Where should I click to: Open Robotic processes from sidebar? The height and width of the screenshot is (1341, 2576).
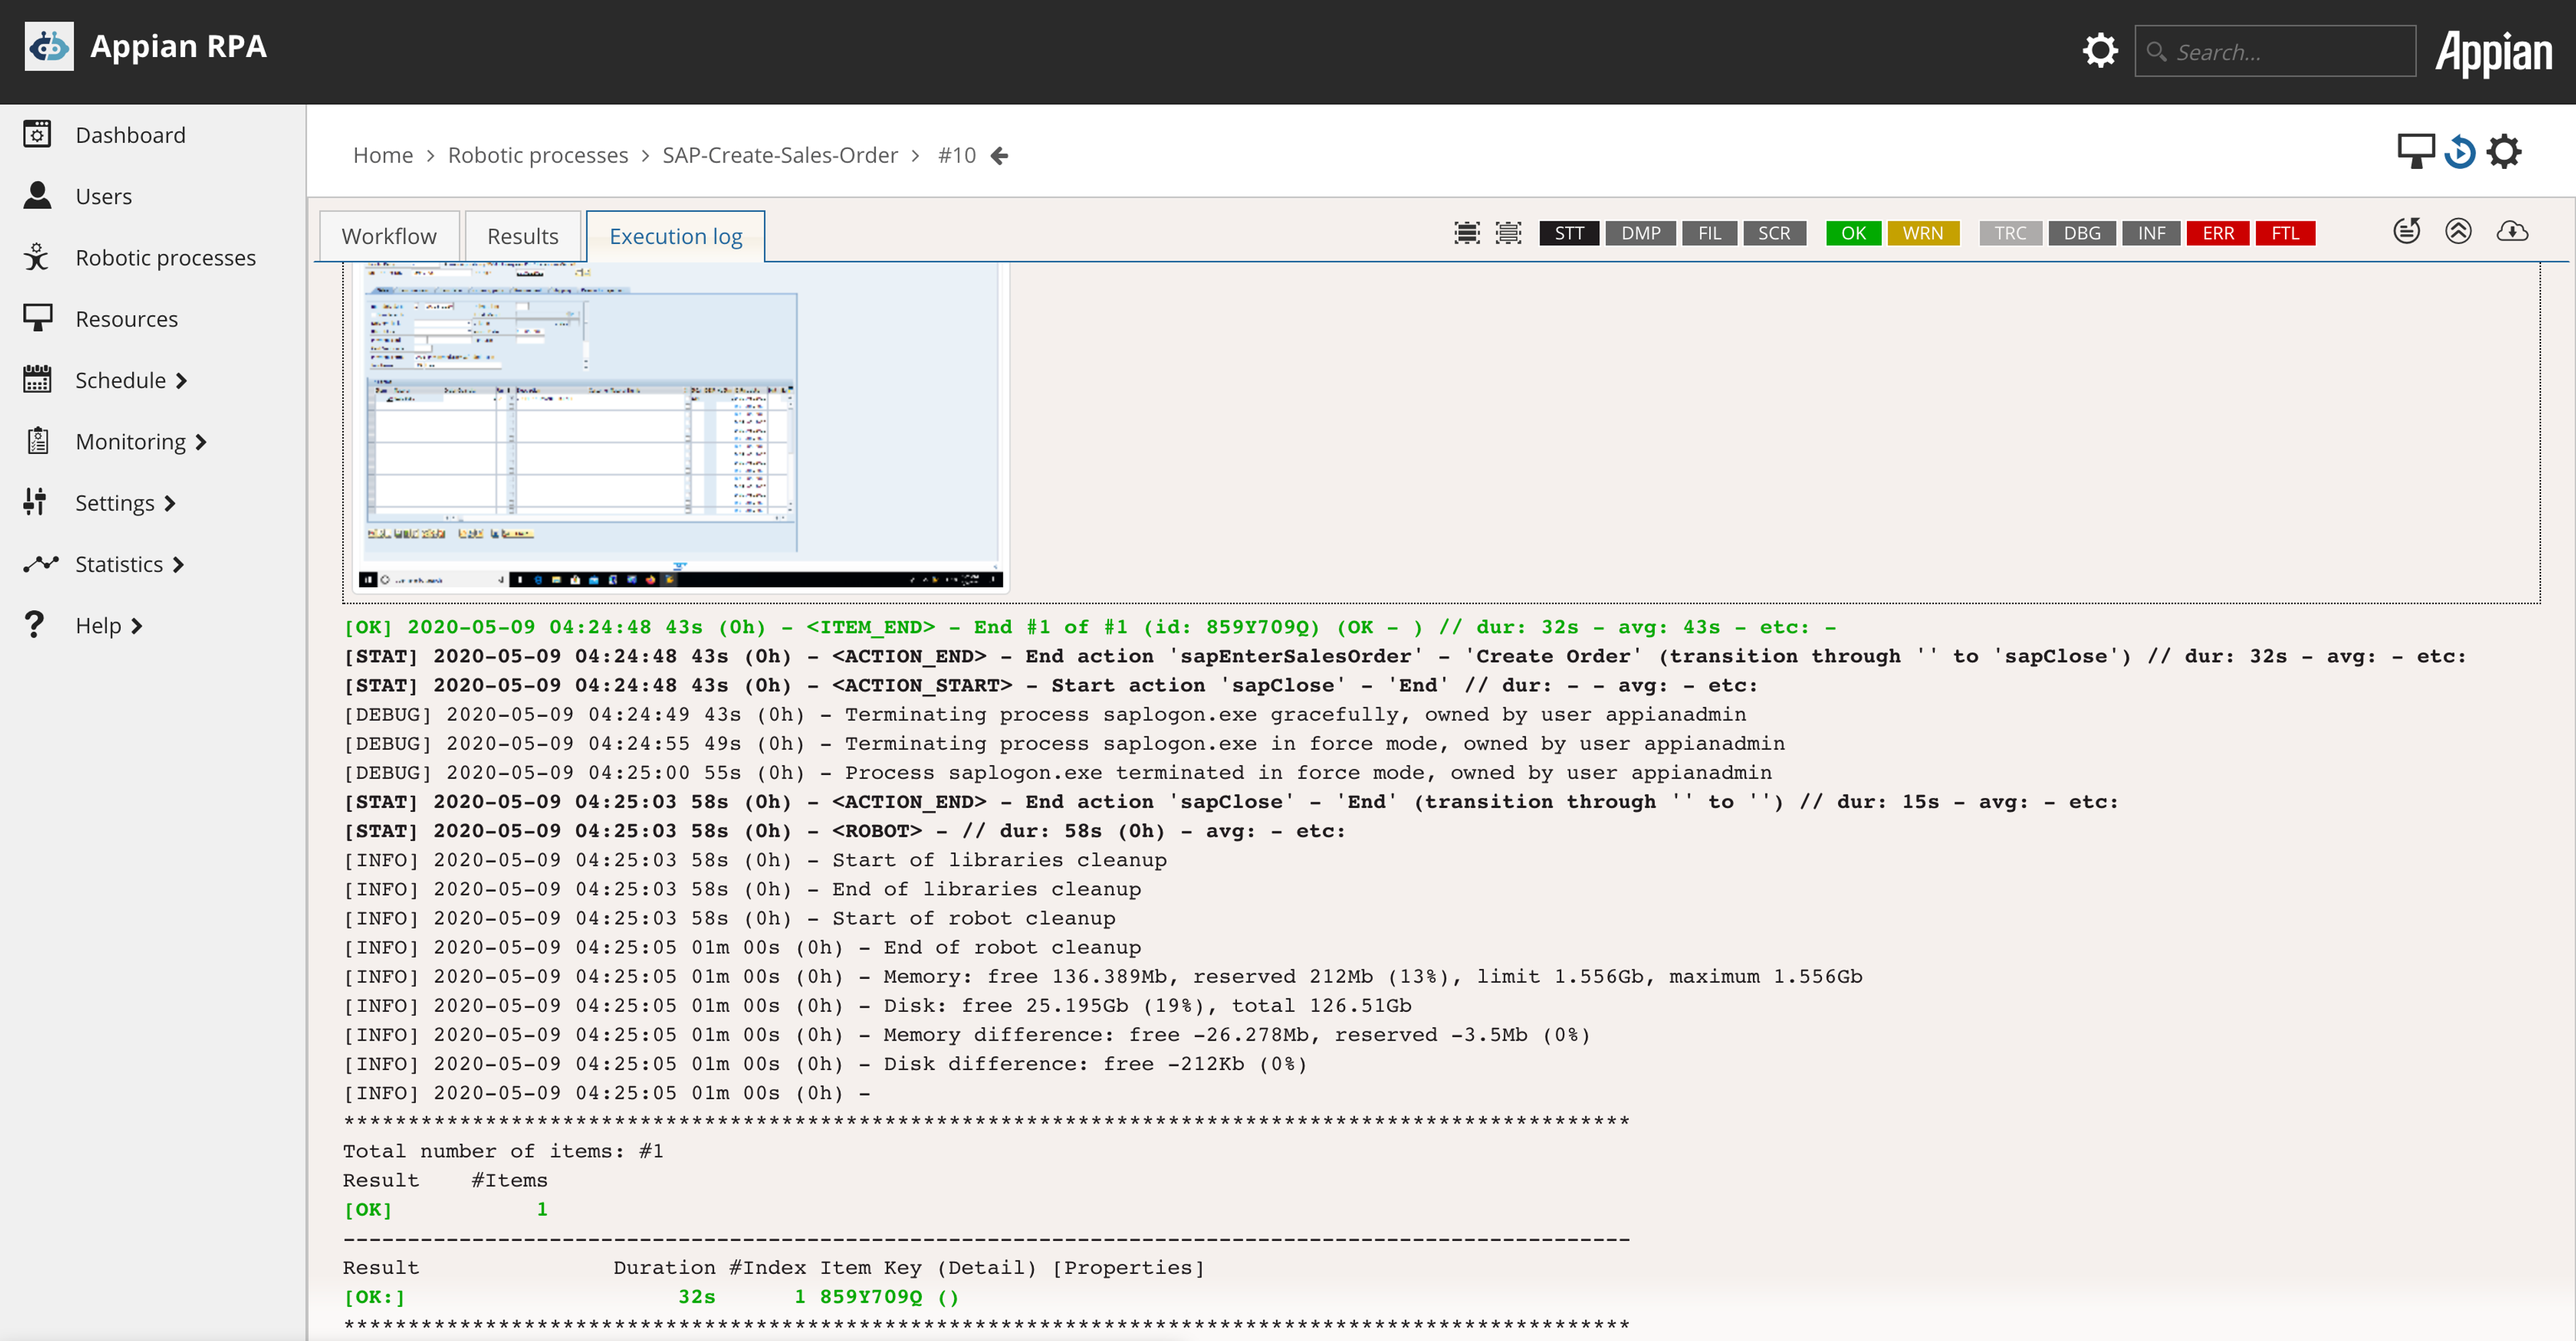[166, 257]
